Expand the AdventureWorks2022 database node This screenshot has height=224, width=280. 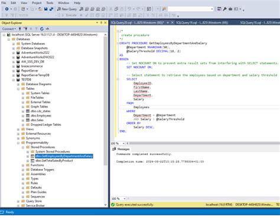pos(14,53)
